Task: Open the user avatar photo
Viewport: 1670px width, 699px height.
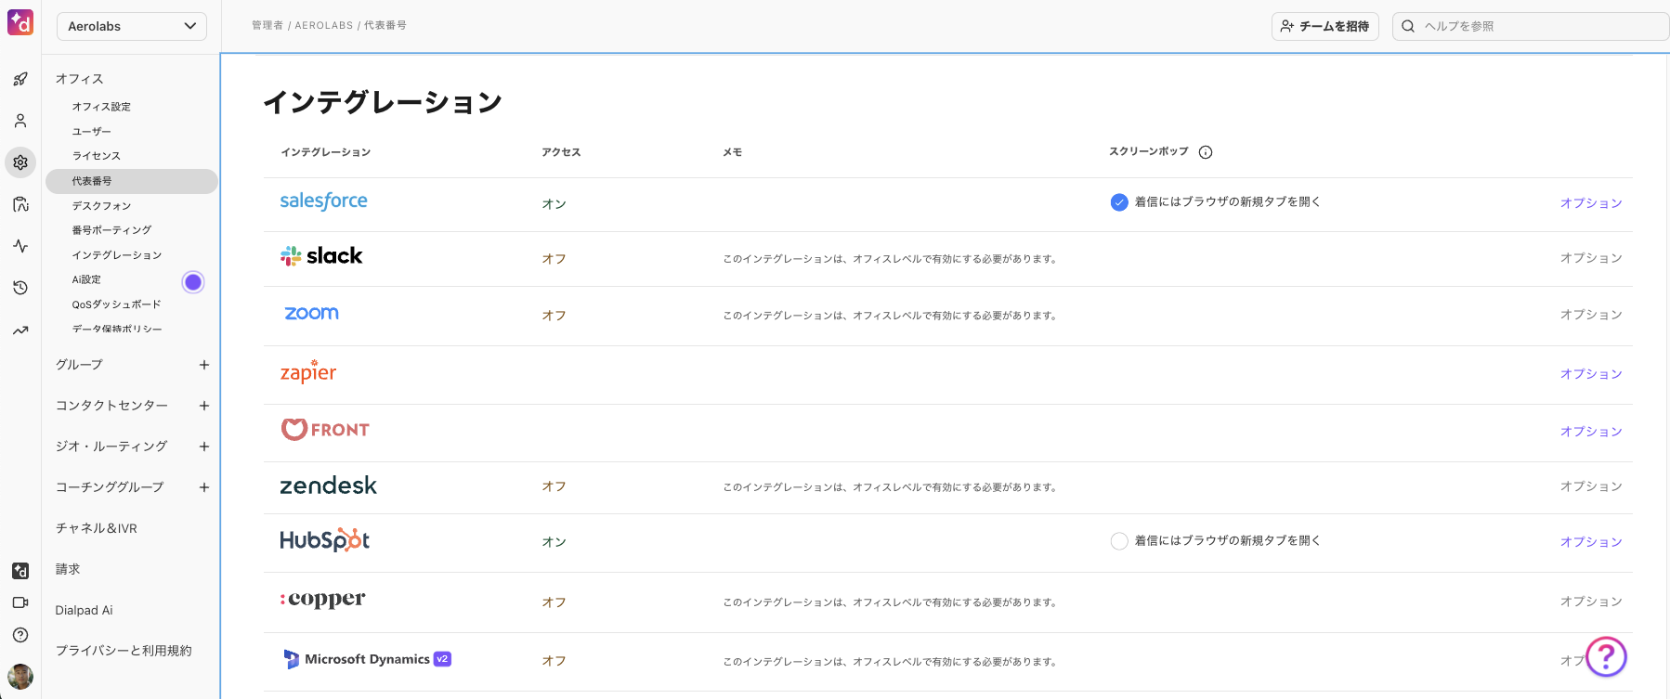Action: 20,676
